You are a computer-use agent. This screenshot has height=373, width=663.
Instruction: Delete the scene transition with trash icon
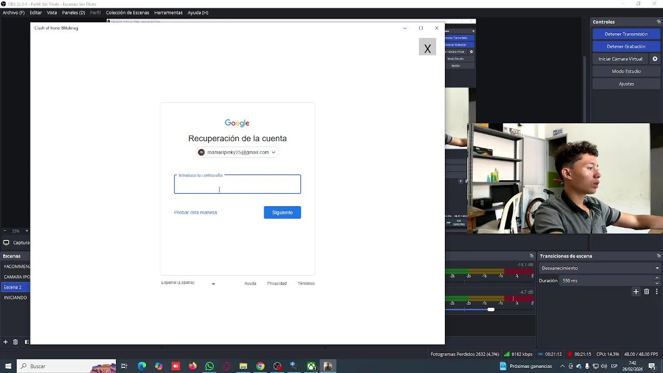[646, 292]
